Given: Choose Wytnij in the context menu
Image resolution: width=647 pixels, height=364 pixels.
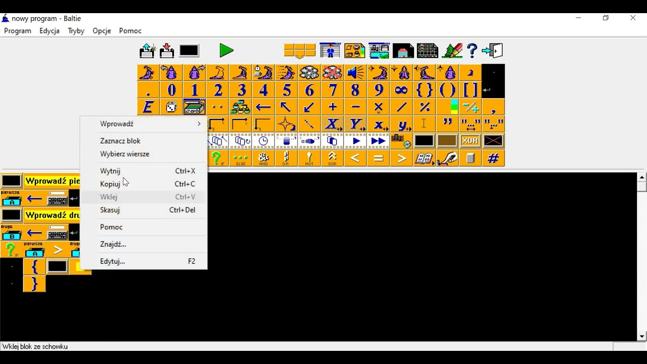Looking at the screenshot, I should click(x=144, y=171).
